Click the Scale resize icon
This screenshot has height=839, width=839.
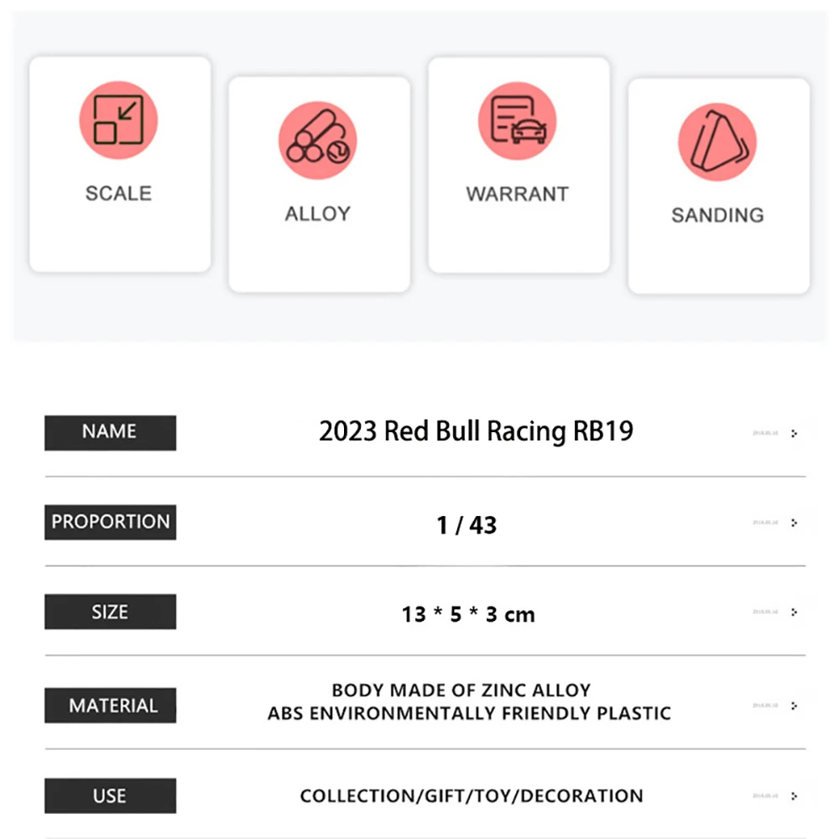[x=118, y=120]
